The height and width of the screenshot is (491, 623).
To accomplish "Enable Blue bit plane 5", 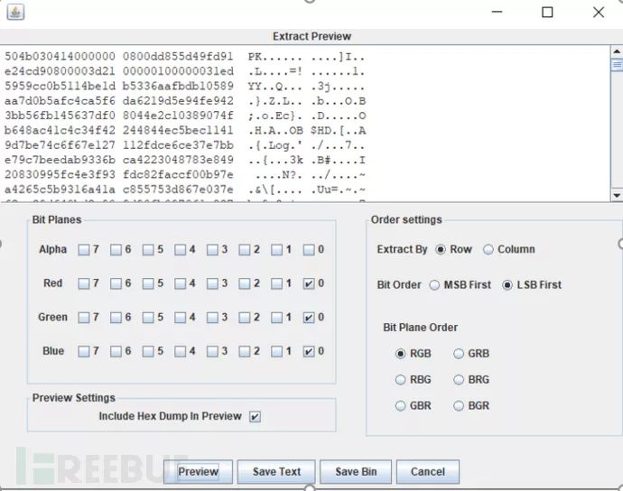I will coord(148,352).
